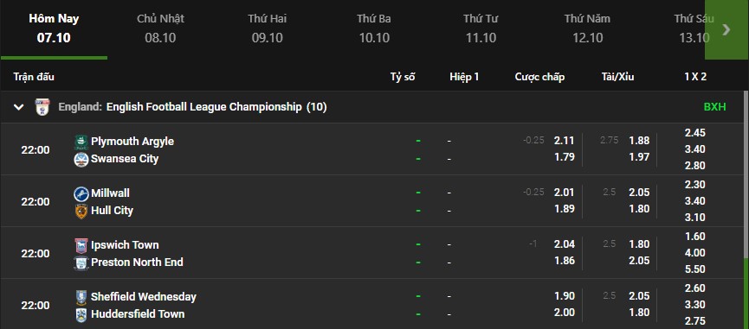Select the Thứ Ba 10.10 date tab
The image size is (749, 329).
coord(374,28)
